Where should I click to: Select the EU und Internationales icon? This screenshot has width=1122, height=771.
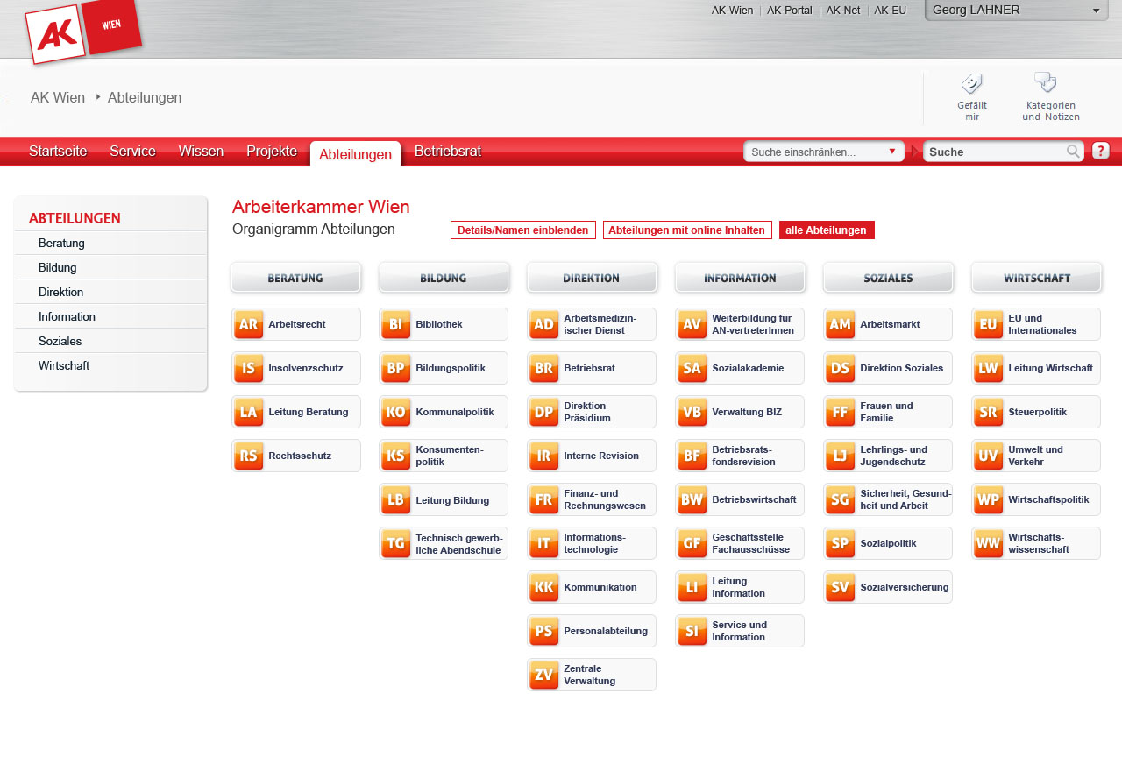tap(989, 324)
